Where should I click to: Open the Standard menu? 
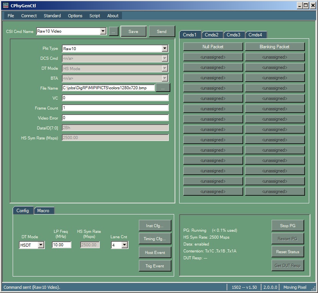pos(52,16)
